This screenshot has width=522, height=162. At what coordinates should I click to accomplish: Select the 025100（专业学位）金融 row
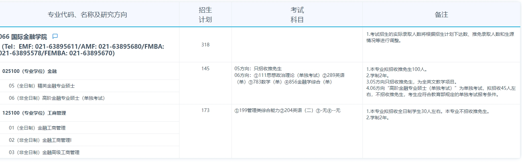click(x=90, y=71)
